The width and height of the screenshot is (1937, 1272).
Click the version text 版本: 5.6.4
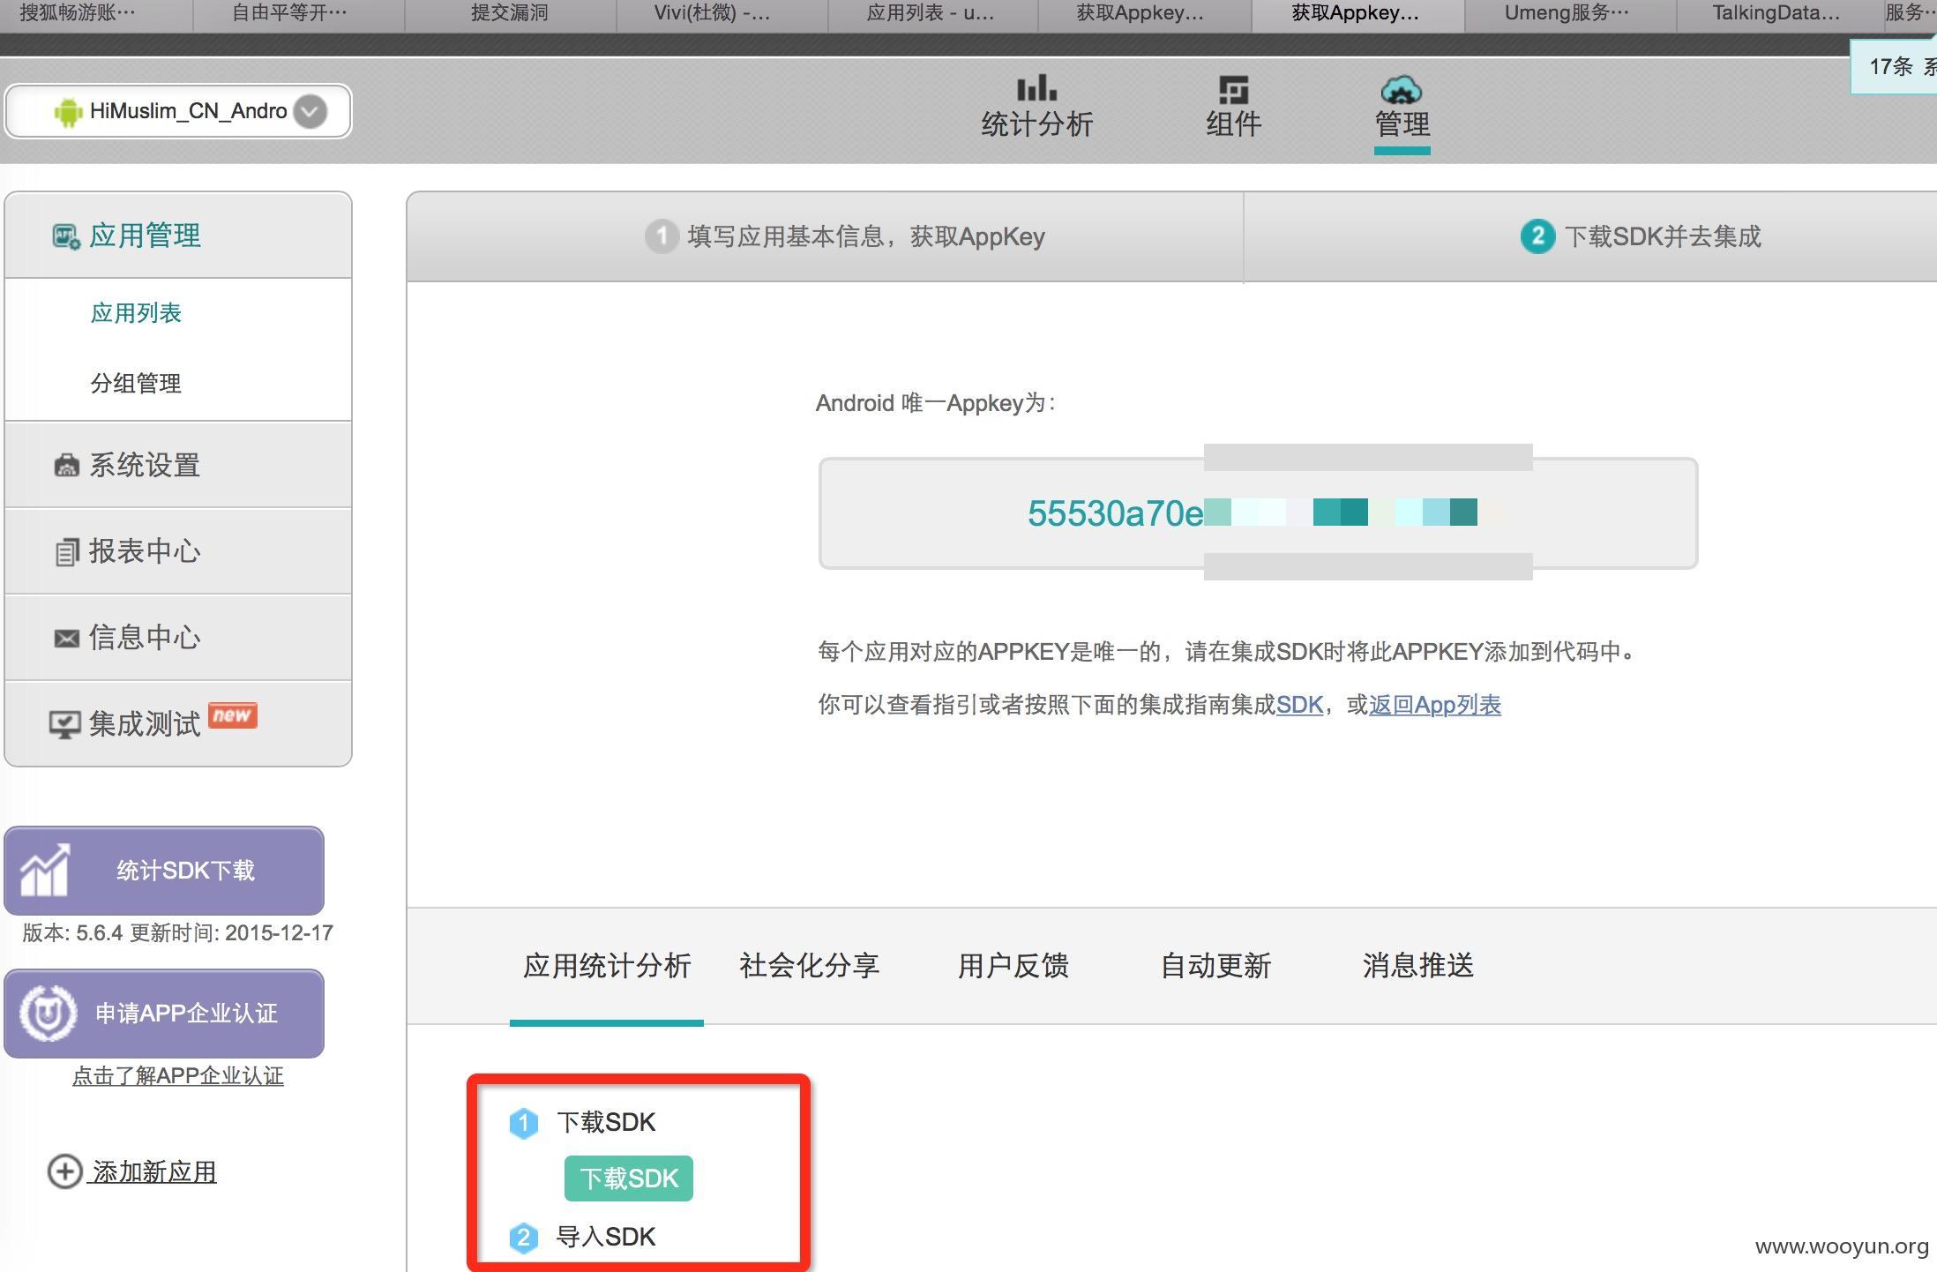click(x=72, y=933)
